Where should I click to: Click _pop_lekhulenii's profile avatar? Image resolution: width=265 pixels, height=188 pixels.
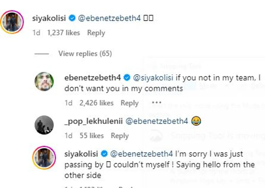pyautogui.click(x=44, y=125)
